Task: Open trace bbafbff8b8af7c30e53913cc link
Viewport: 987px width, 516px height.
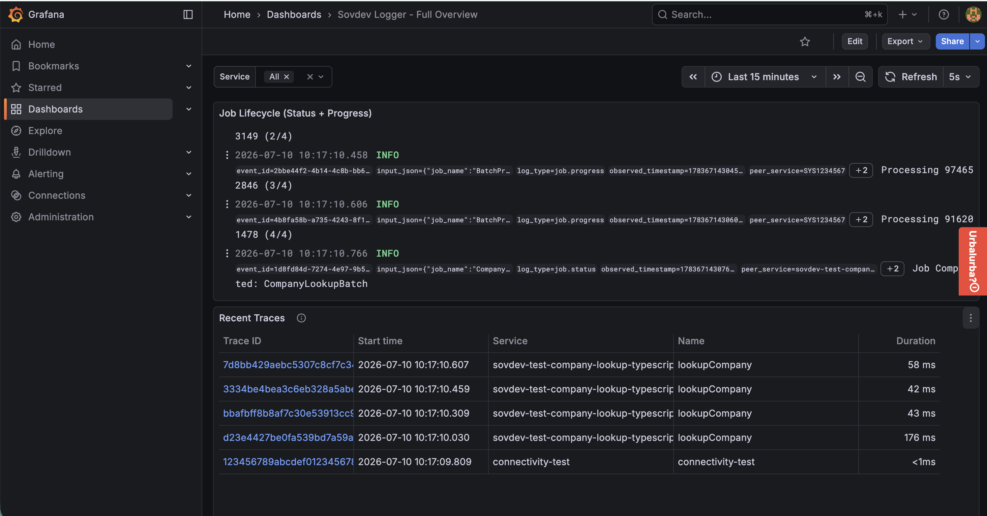Action: tap(288, 413)
